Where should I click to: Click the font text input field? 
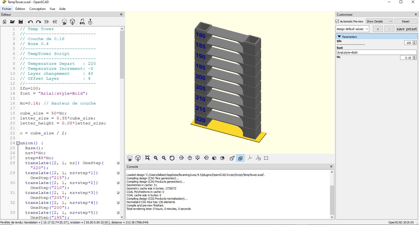pos(376,53)
